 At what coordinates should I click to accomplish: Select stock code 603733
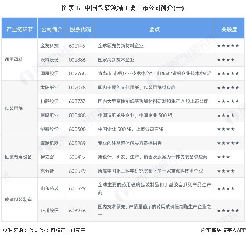click(77, 101)
